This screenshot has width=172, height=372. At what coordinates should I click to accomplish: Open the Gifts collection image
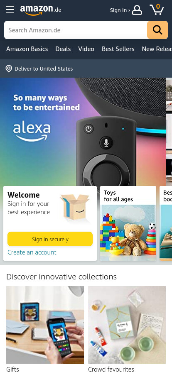45,325
